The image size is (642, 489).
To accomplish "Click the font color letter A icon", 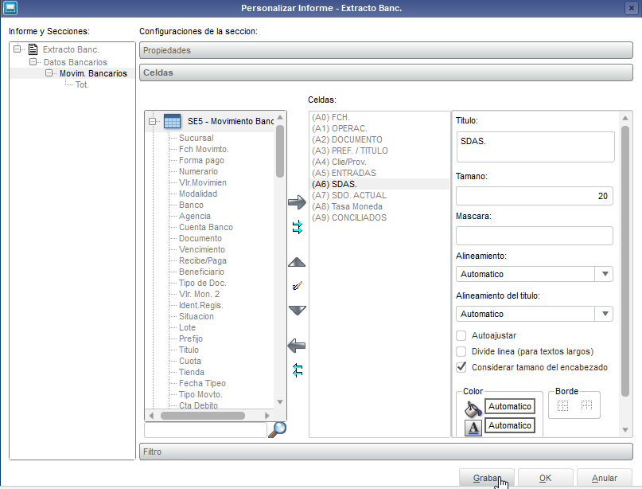I will 473,428.
